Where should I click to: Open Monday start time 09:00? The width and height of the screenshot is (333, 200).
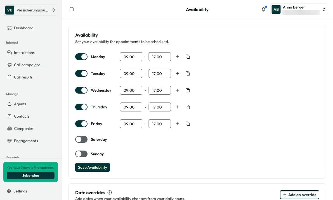(131, 57)
